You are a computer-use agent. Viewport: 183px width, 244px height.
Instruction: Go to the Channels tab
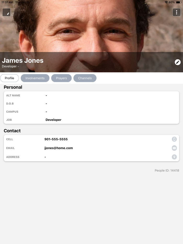point(85,78)
